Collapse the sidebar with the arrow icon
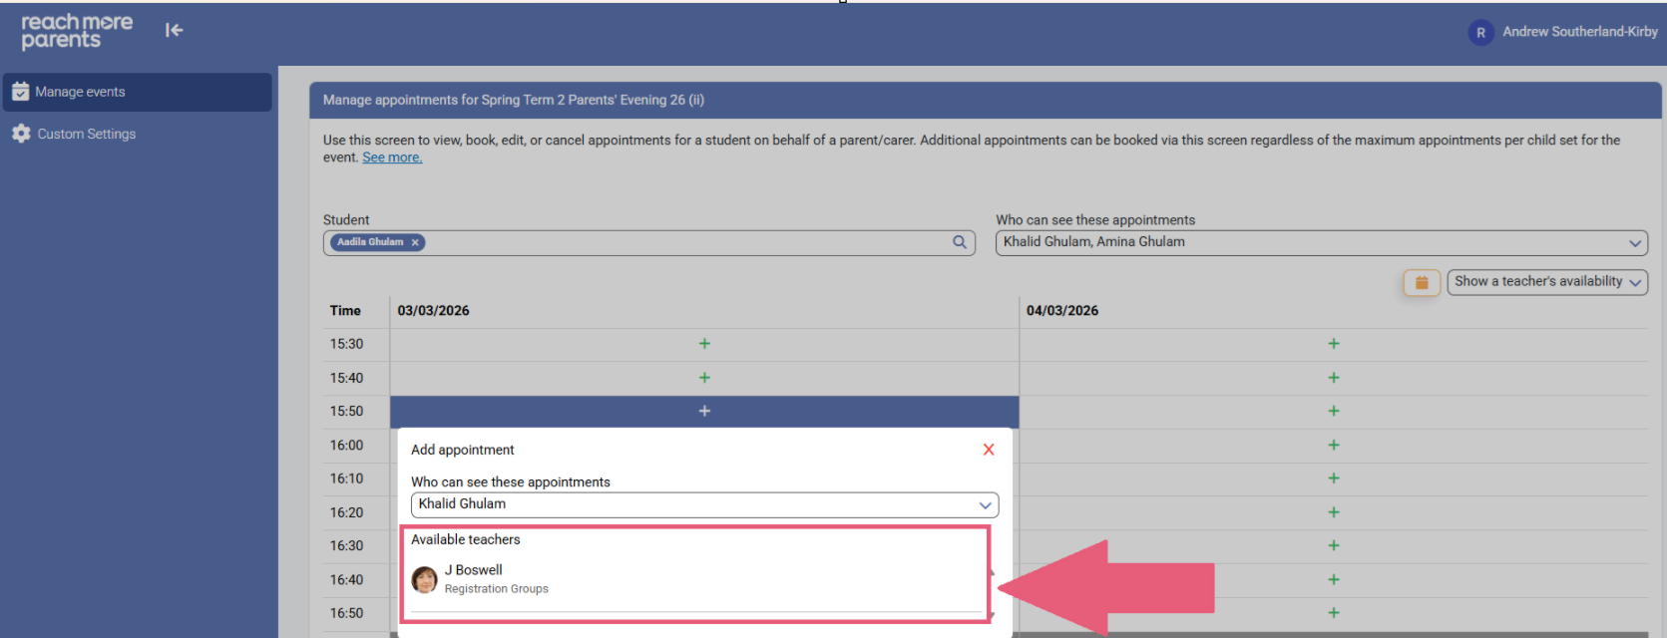The image size is (1667, 638). pyautogui.click(x=174, y=31)
